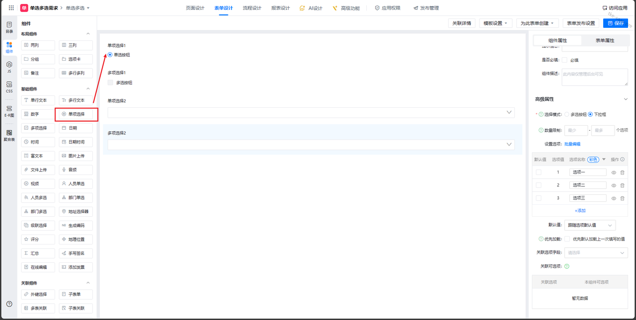Open the JS editor from sidebar

coord(9,67)
